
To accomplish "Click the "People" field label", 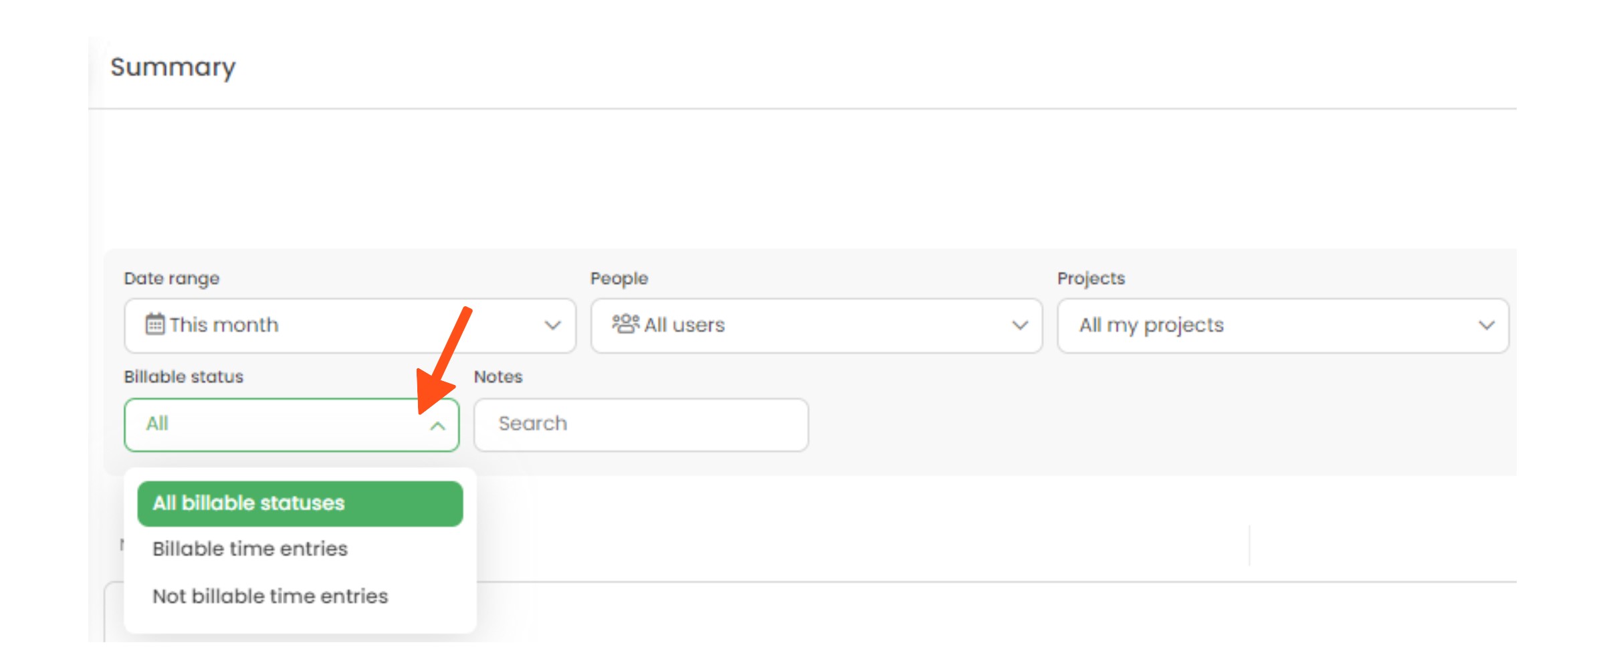I will coord(619,279).
